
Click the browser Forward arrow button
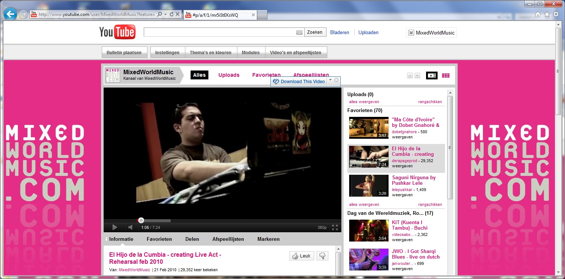pyautogui.click(x=23, y=14)
